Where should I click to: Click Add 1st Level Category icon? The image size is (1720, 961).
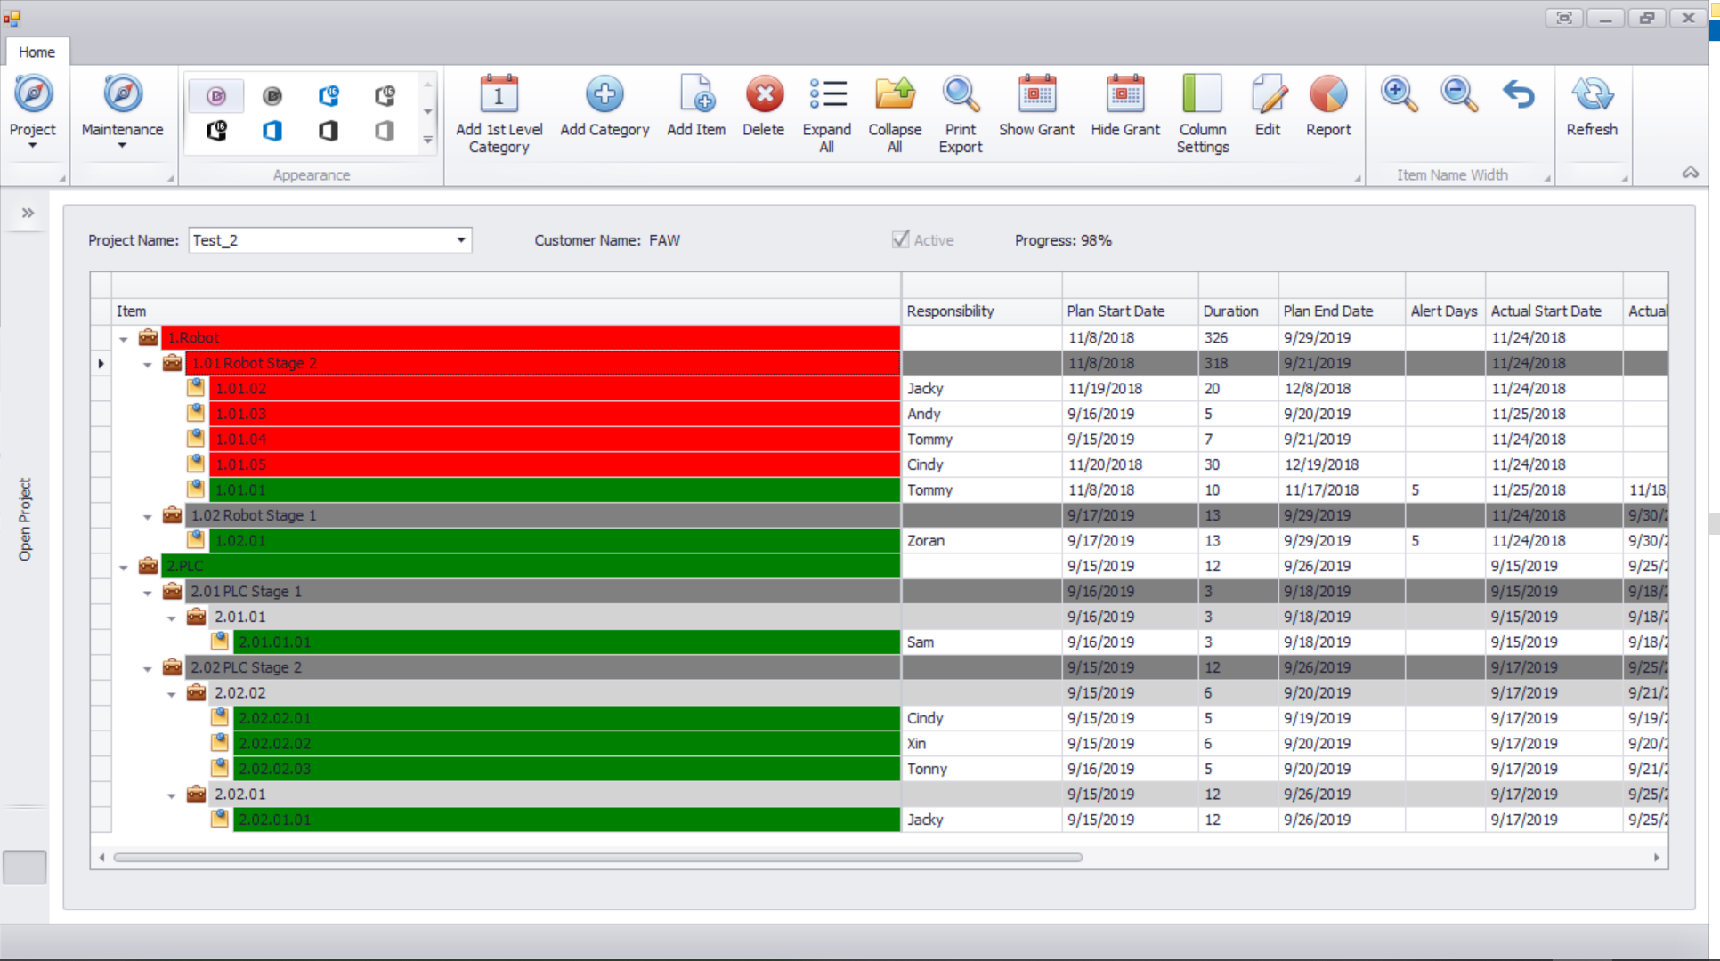pyautogui.click(x=499, y=94)
